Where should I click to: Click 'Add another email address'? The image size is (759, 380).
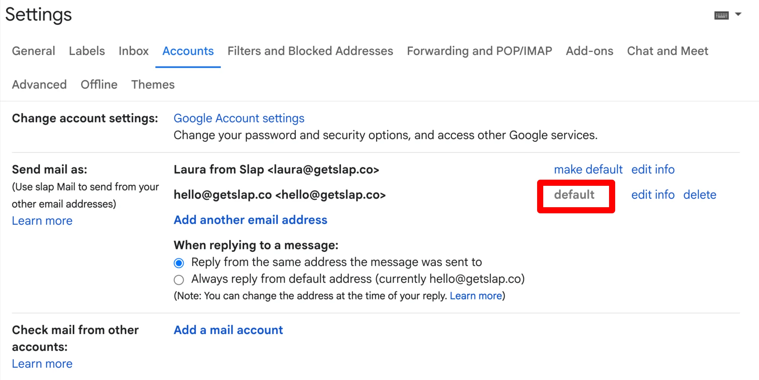point(251,220)
